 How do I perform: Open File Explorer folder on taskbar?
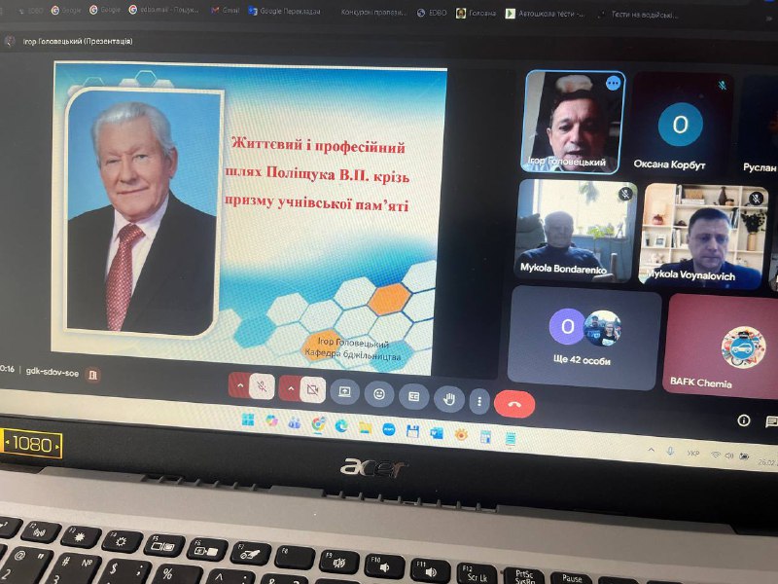point(365,426)
